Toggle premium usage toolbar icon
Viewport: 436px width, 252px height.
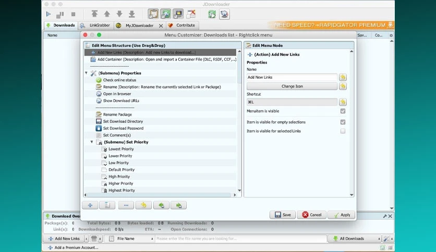pyautogui.click(x=178, y=14)
